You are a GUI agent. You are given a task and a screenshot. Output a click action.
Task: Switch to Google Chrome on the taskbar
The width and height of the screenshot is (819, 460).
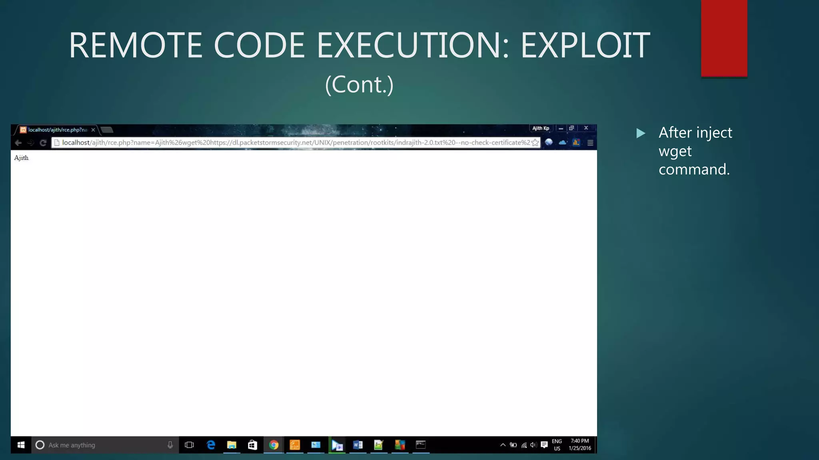click(274, 445)
